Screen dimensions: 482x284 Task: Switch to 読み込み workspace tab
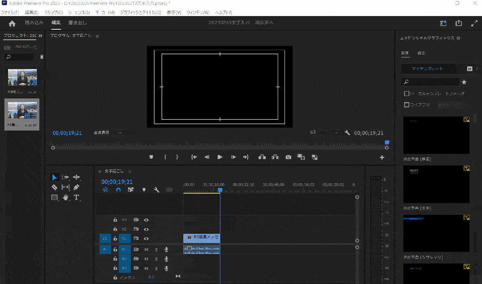(34, 23)
